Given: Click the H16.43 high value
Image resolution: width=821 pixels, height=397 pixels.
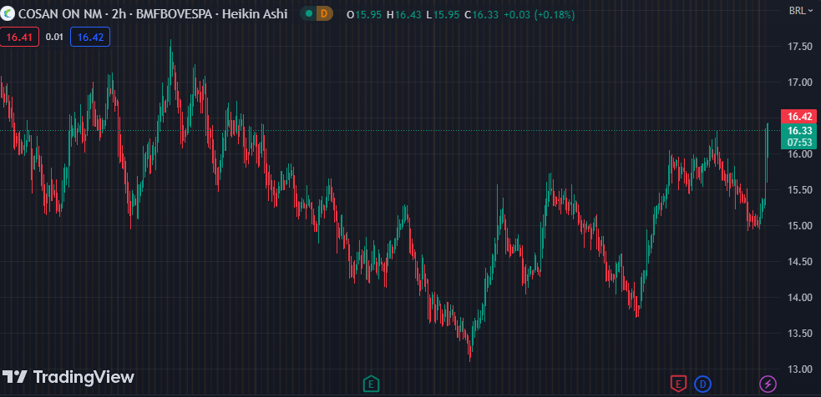Looking at the screenshot, I should click(x=403, y=15).
